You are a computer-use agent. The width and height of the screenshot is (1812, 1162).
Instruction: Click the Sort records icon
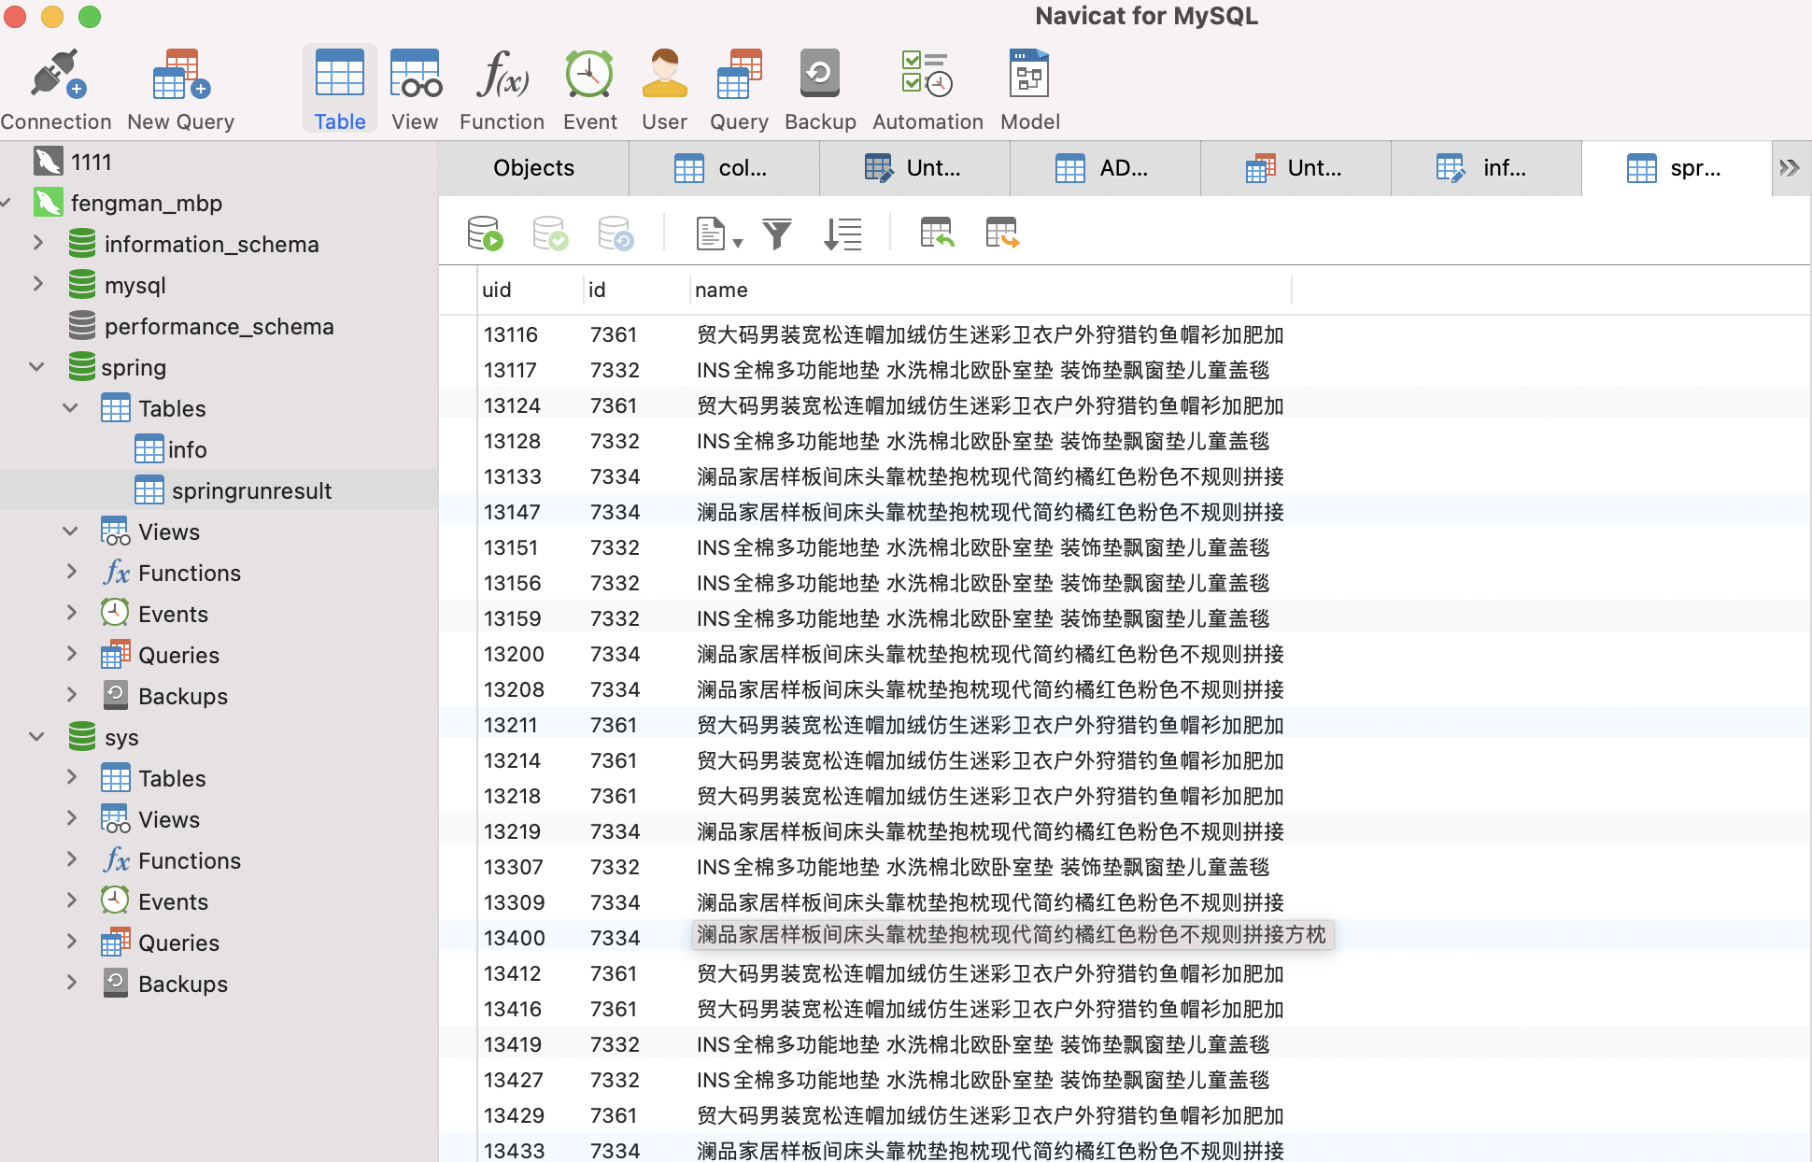(842, 234)
